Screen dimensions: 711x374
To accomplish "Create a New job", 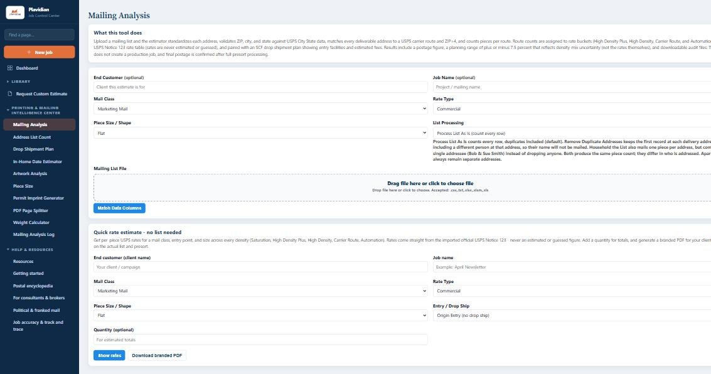I will click(40, 52).
